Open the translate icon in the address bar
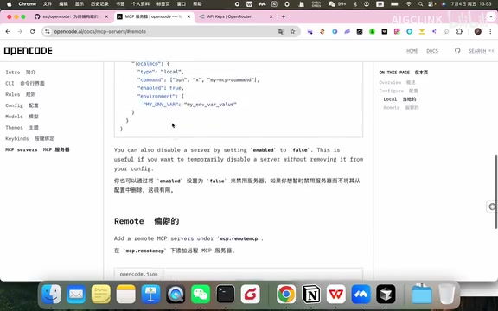The width and height of the screenshot is (498, 311). [281, 31]
